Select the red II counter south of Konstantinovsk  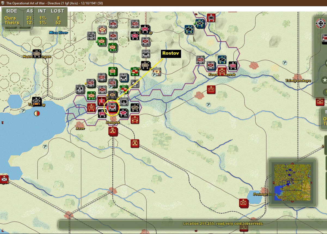(211, 90)
